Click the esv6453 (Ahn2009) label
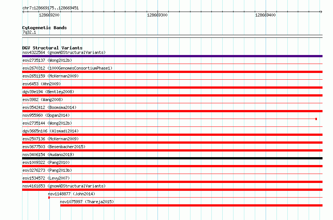 tap(42, 84)
